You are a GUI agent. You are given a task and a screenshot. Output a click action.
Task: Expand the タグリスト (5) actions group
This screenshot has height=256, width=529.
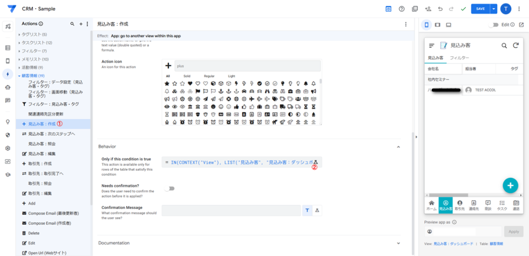(x=20, y=35)
